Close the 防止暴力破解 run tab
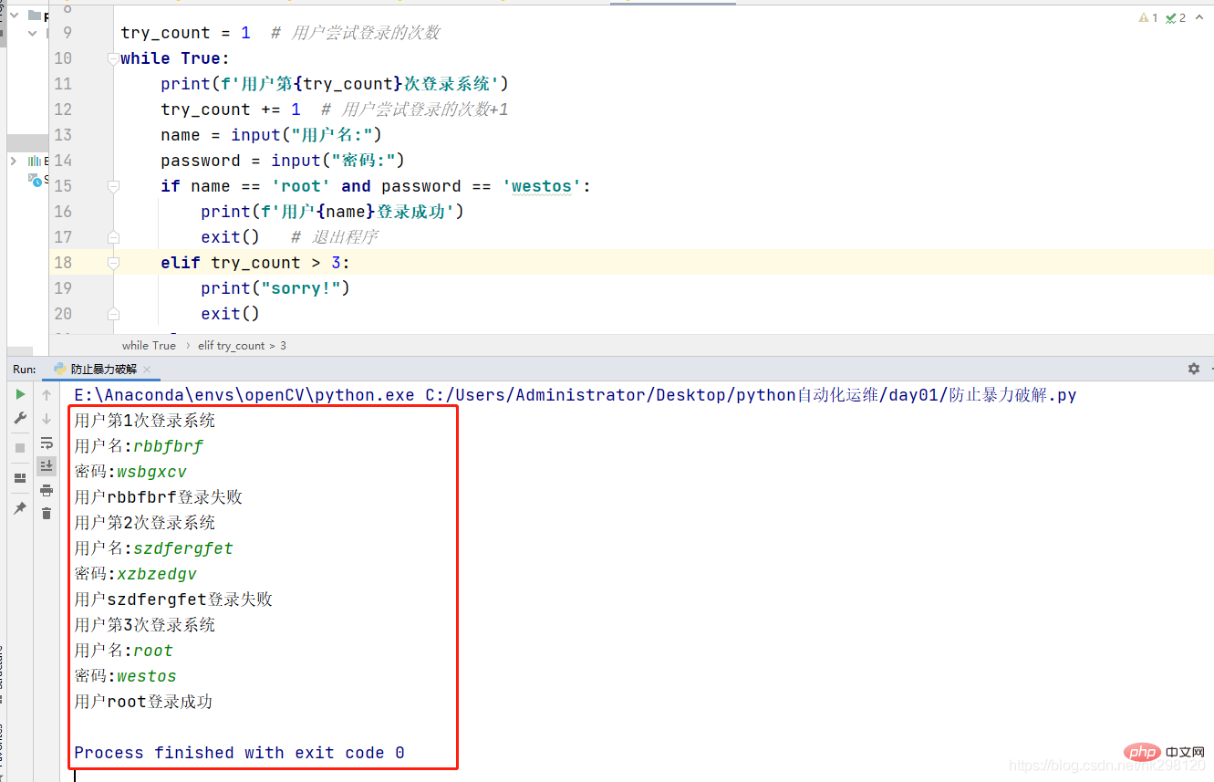Viewport: 1214px width, 782px height. [x=146, y=370]
